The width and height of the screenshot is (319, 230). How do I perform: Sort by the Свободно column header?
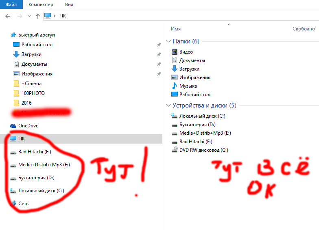tap(304, 29)
